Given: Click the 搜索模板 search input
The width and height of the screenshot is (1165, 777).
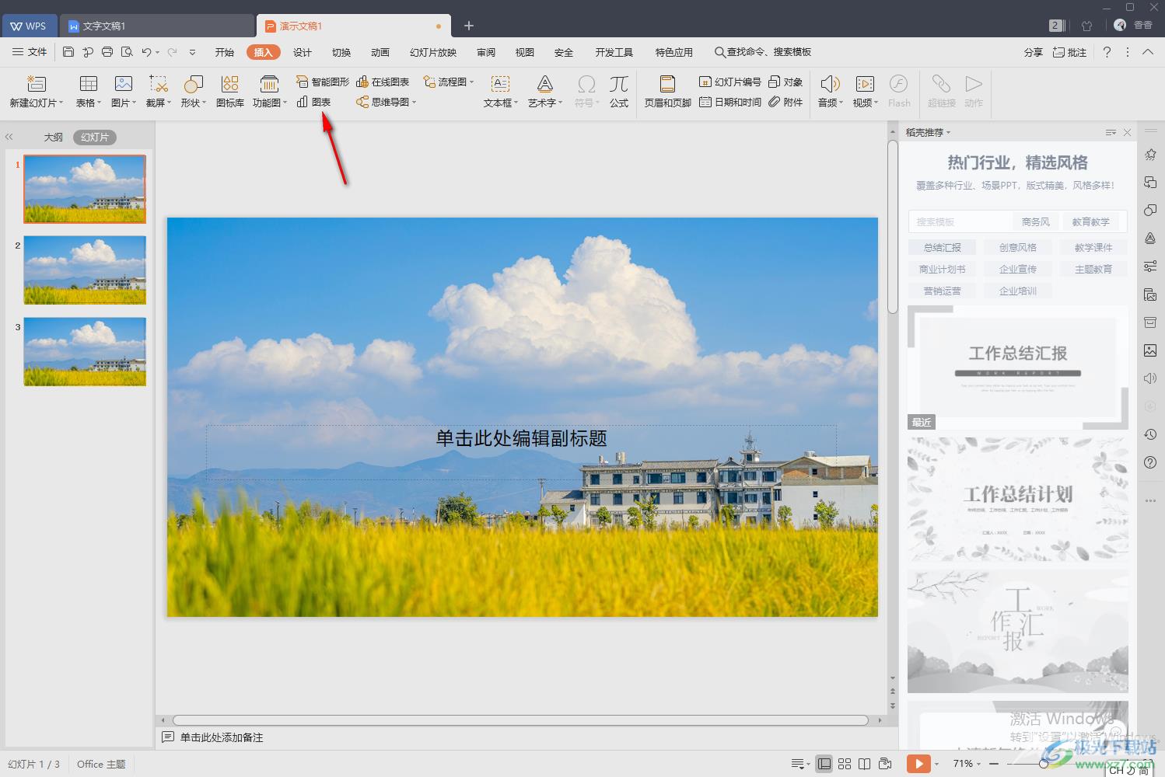Looking at the screenshot, I should 960,221.
